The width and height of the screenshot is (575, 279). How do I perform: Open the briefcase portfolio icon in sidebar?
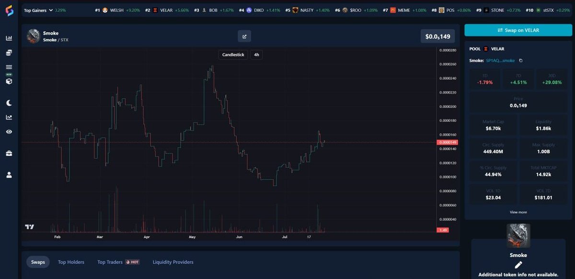click(9, 154)
